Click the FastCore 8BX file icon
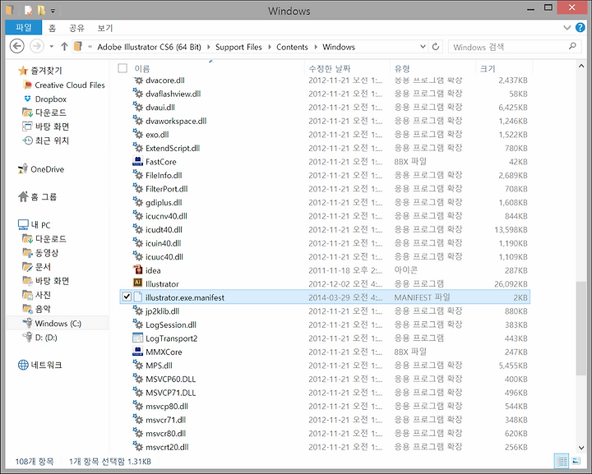The height and width of the screenshot is (474, 592). click(138, 161)
